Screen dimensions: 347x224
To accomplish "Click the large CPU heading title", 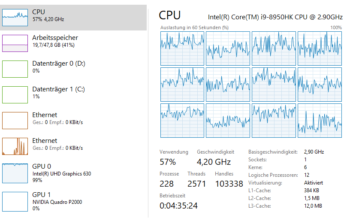I will (x=170, y=15).
